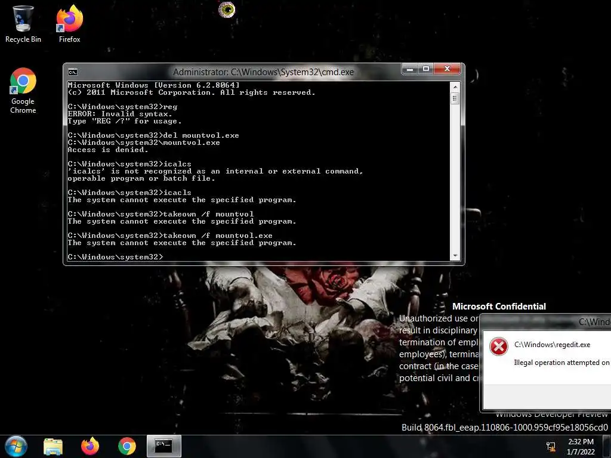Close the Administrator cmd.exe window

(447, 69)
